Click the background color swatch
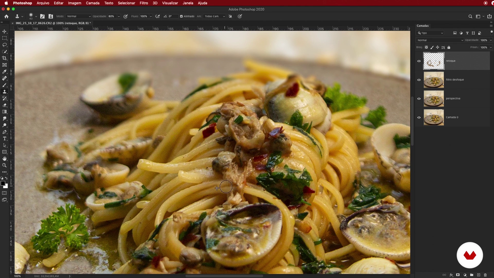The image size is (494, 278). (6, 187)
